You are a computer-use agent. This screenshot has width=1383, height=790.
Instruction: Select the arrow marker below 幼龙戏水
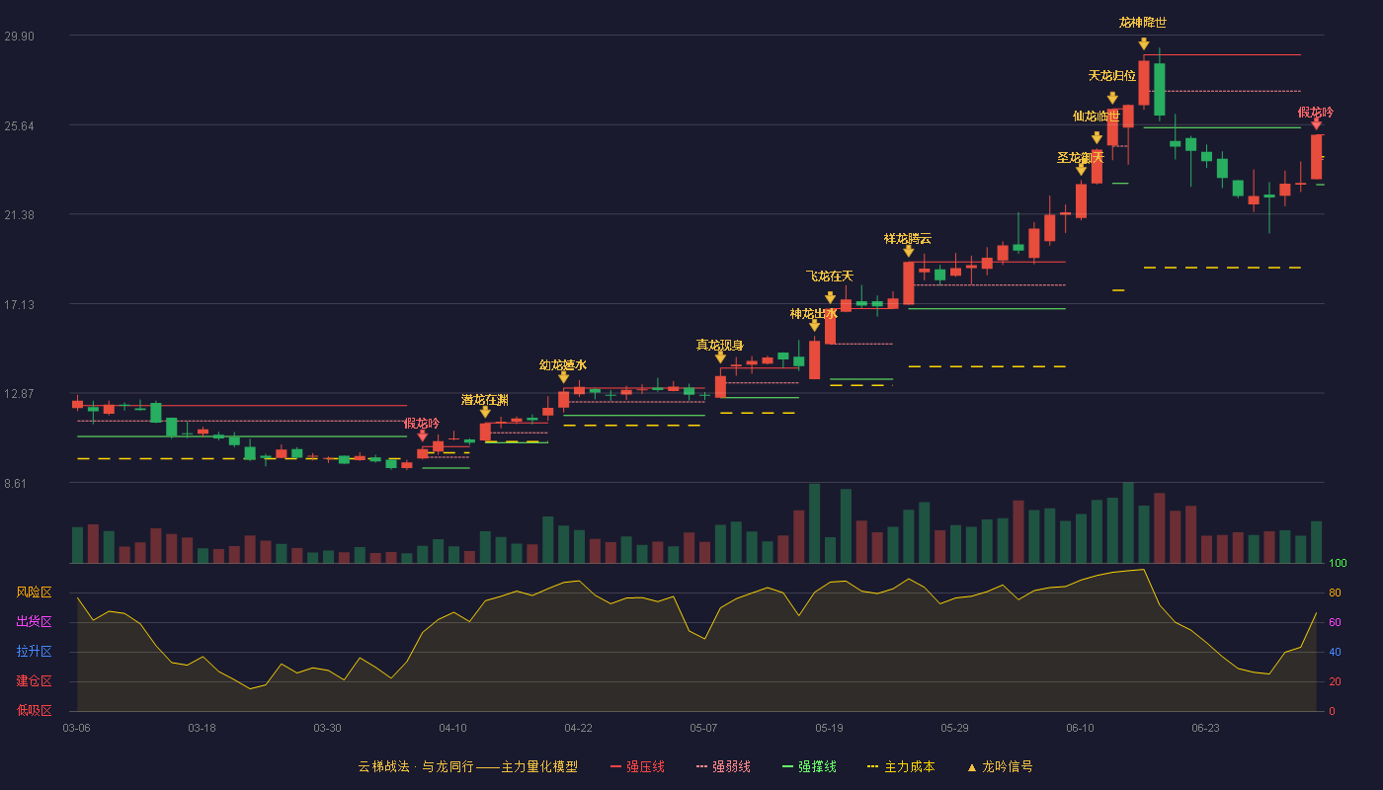click(563, 377)
